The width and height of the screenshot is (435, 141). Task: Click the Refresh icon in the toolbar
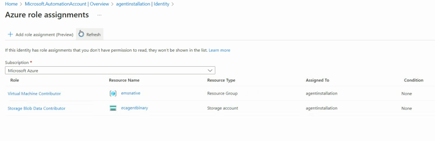(82, 34)
